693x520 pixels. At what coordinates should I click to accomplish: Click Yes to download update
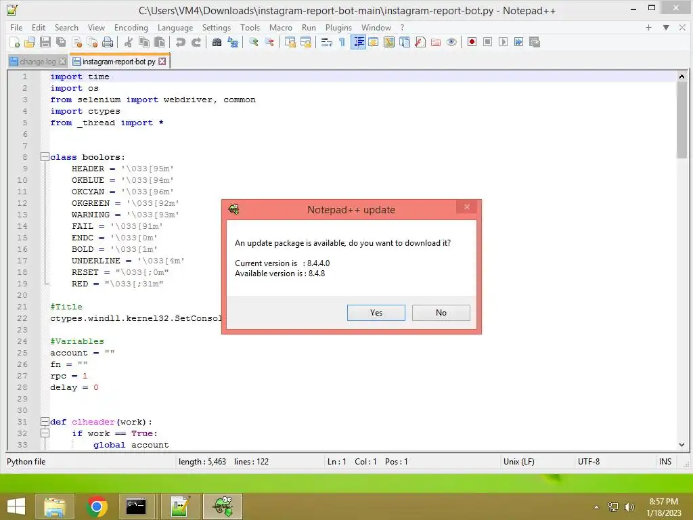point(376,313)
